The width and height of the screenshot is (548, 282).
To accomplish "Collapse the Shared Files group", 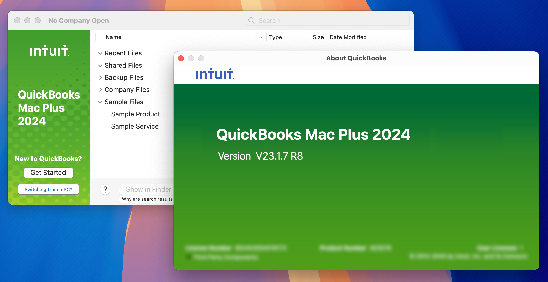I will click(100, 66).
